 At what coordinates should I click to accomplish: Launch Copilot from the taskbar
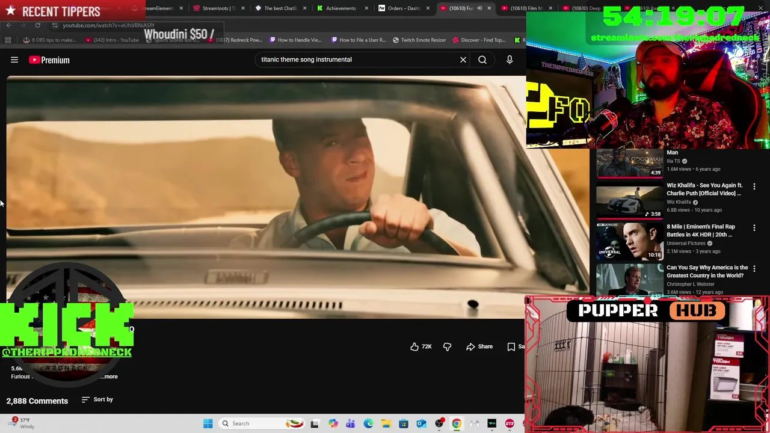point(333,423)
